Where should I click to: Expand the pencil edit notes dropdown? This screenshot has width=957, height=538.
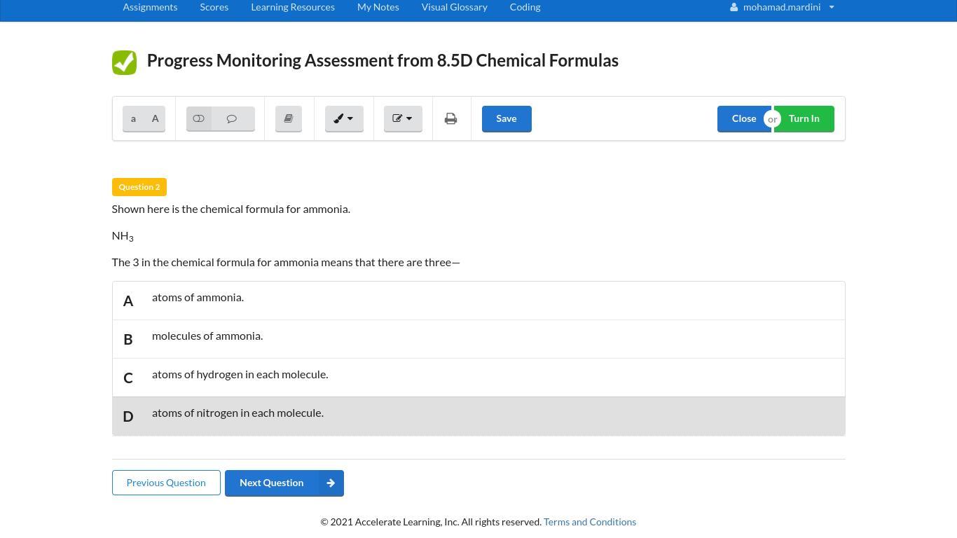click(x=403, y=118)
